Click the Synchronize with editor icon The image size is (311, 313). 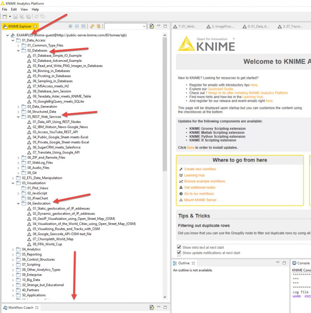click(98, 26)
